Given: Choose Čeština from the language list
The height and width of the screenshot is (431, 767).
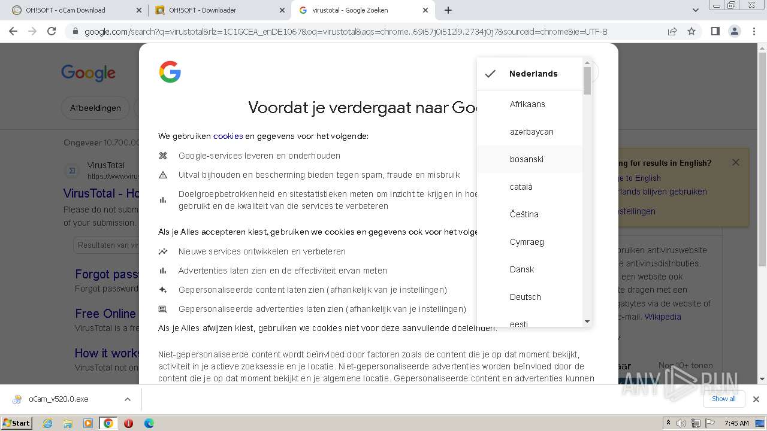Looking at the screenshot, I should pos(530,214).
